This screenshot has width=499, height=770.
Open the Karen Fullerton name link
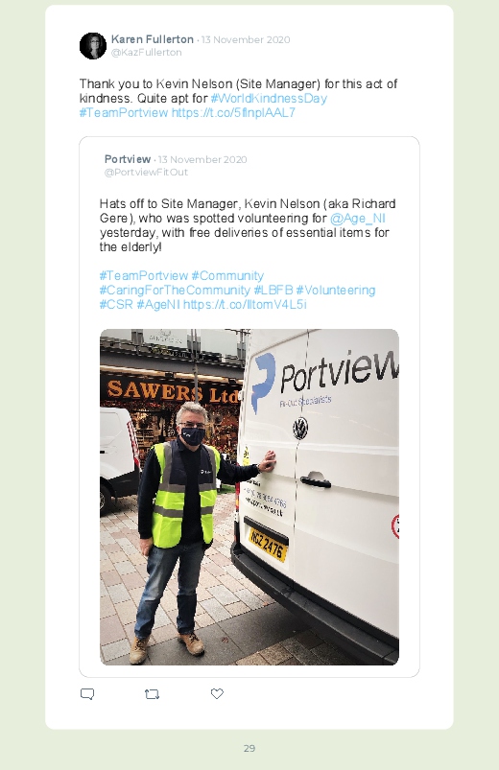pyautogui.click(x=153, y=39)
